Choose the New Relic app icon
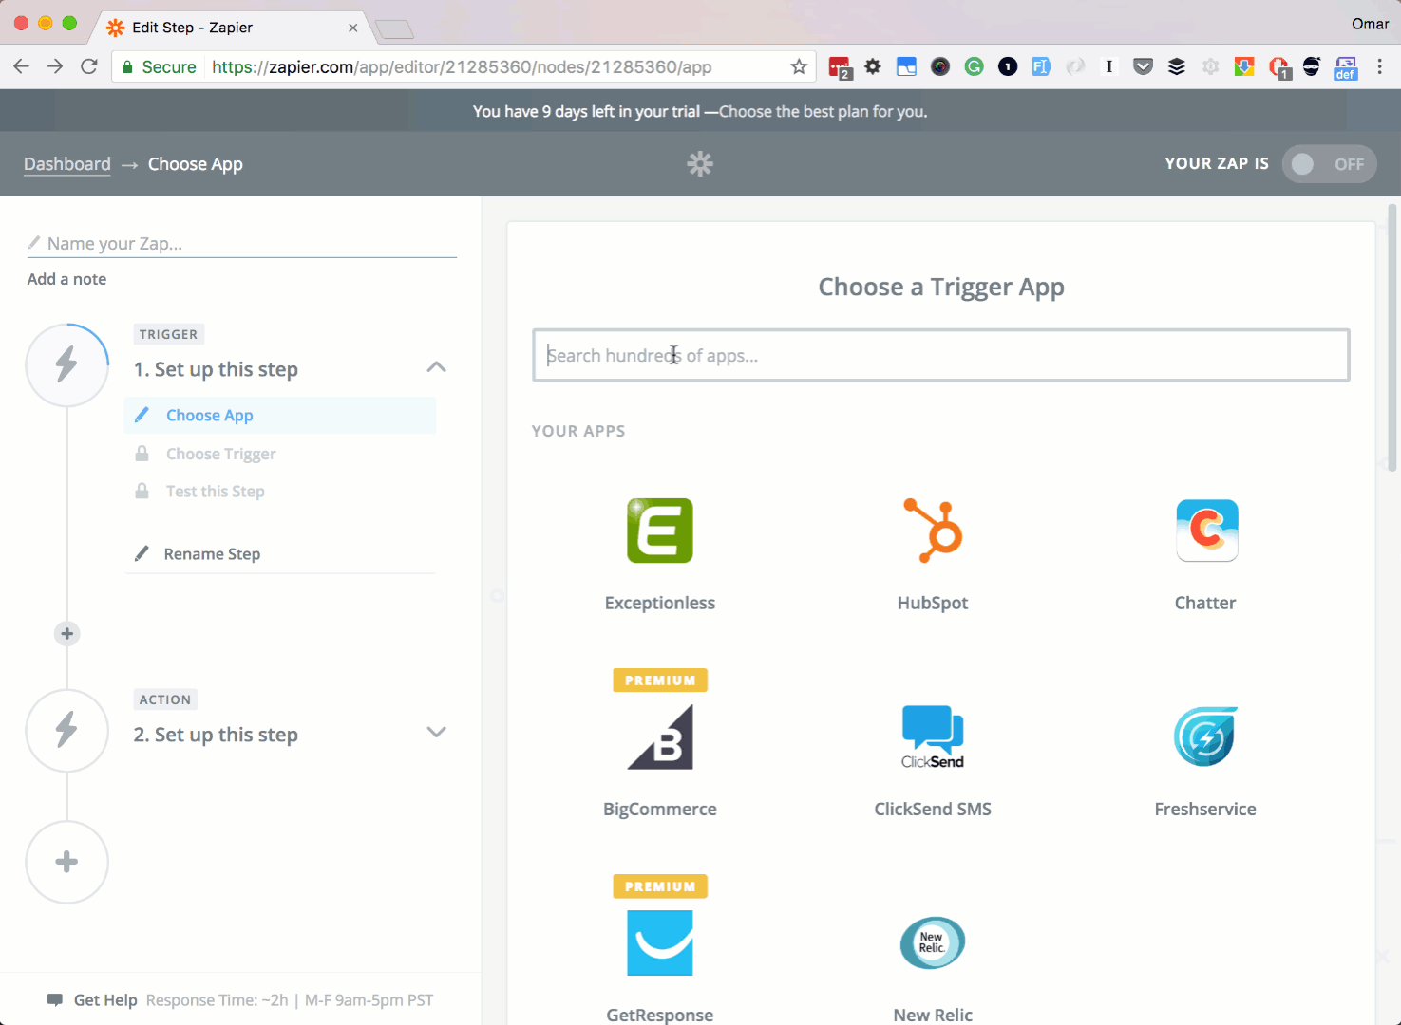Image resolution: width=1401 pixels, height=1025 pixels. pos(933,942)
